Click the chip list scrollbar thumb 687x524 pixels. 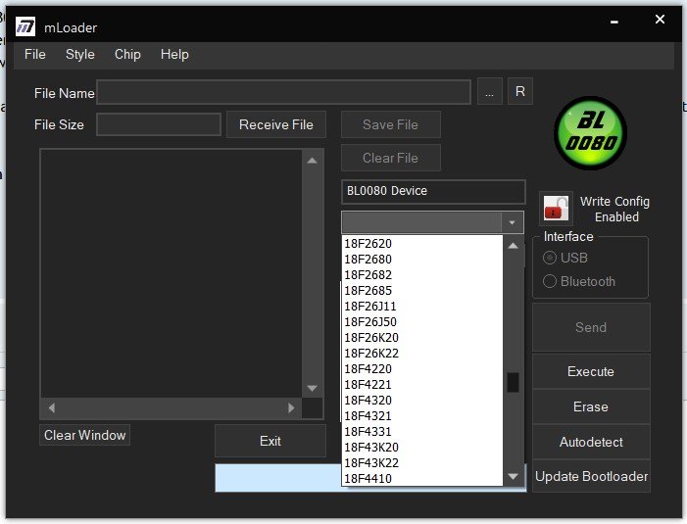click(513, 382)
